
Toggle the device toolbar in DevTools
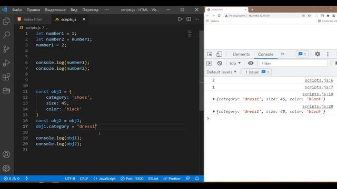coord(219,54)
